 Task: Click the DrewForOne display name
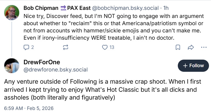pos(42,62)
